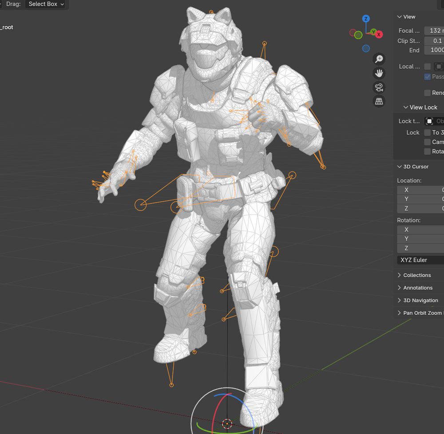Viewport: 444px width, 434px height.
Task: Click the 3D cursor Rotation Y field
Action: tap(420, 239)
